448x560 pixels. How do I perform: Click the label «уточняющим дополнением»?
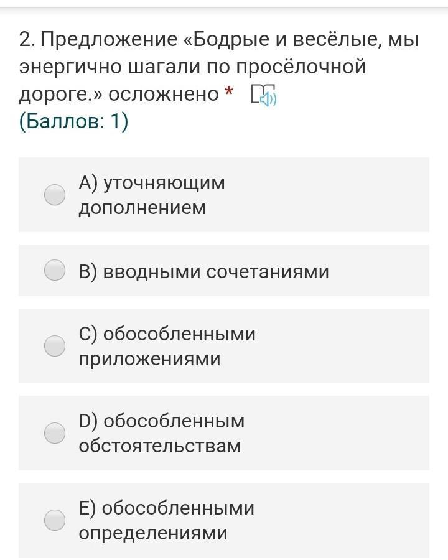[151, 195]
